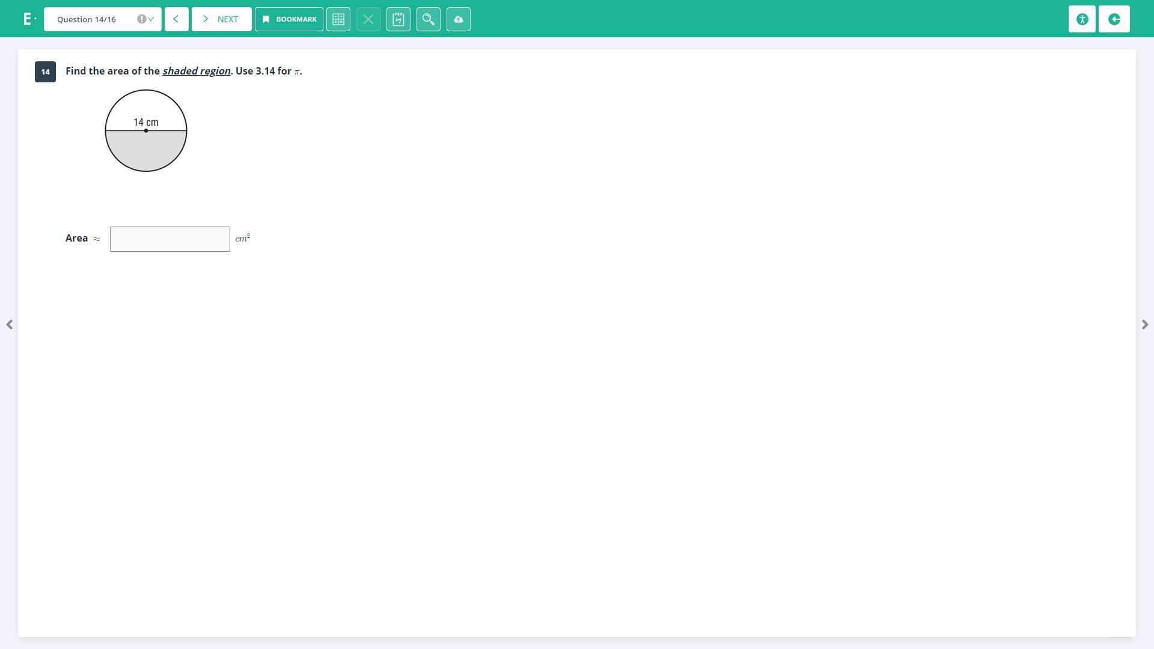
Task: Click the answer eliminator X icon
Action: pyautogui.click(x=368, y=19)
